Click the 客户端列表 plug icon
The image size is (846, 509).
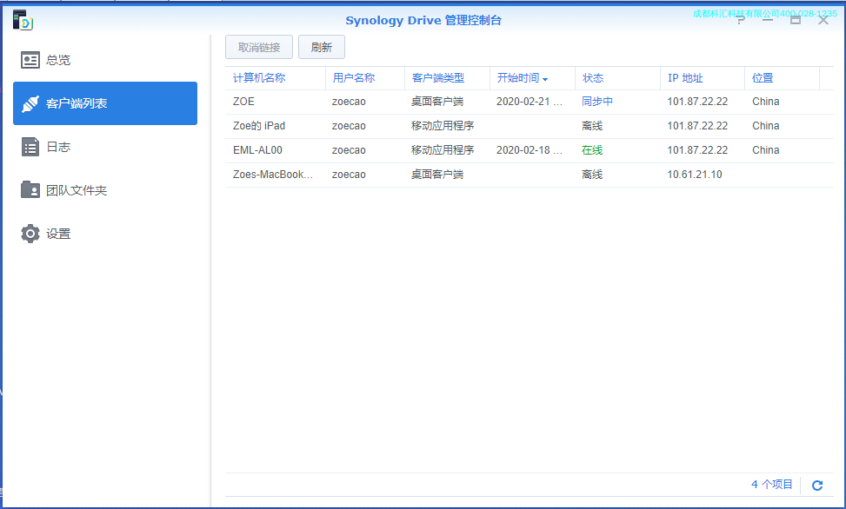[30, 103]
